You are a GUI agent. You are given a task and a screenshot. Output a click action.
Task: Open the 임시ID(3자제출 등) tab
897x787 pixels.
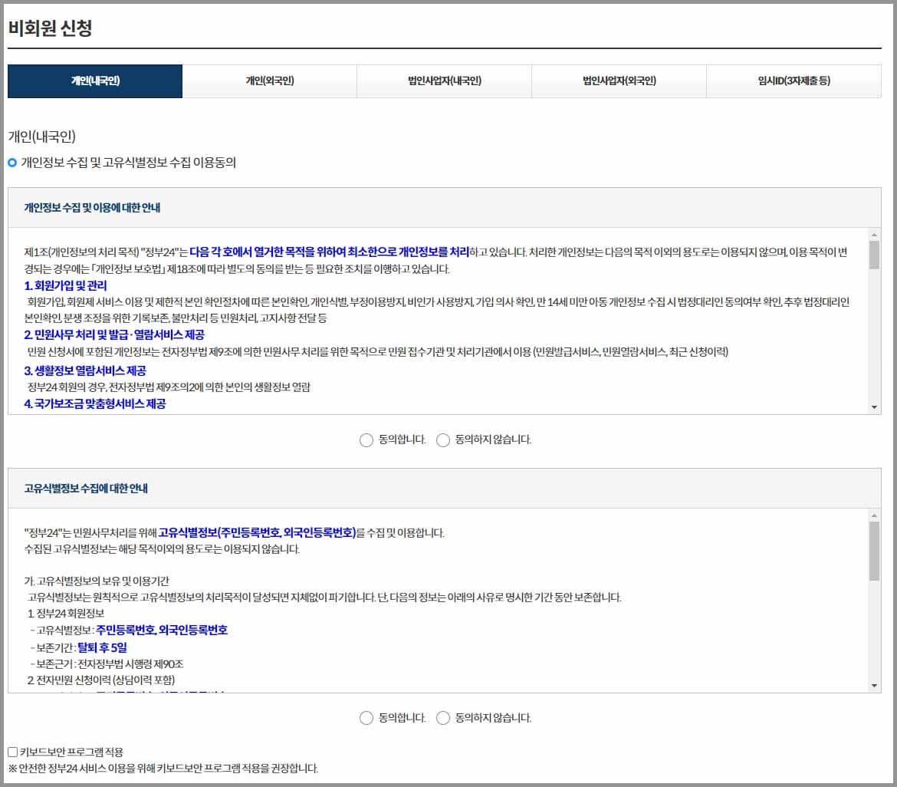click(x=793, y=81)
